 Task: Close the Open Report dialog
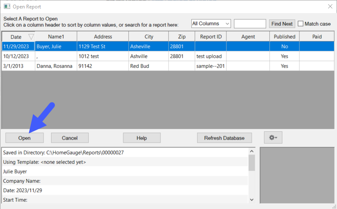[x=330, y=7]
